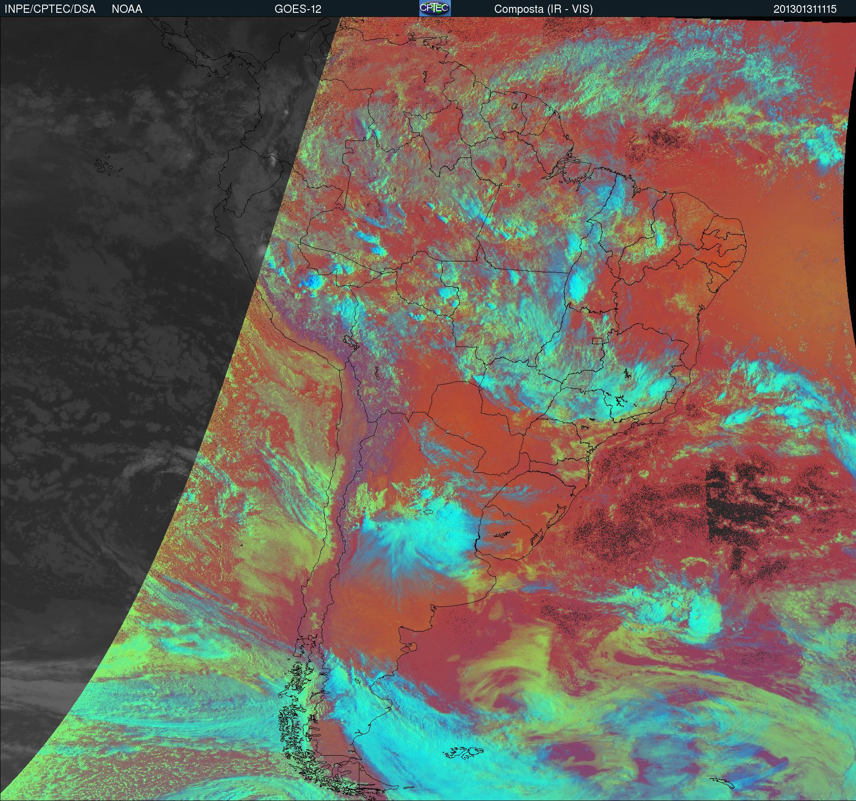Screen dimensions: 856x801
Task: Select the 201301311115 timestamp
Action: coord(805,9)
